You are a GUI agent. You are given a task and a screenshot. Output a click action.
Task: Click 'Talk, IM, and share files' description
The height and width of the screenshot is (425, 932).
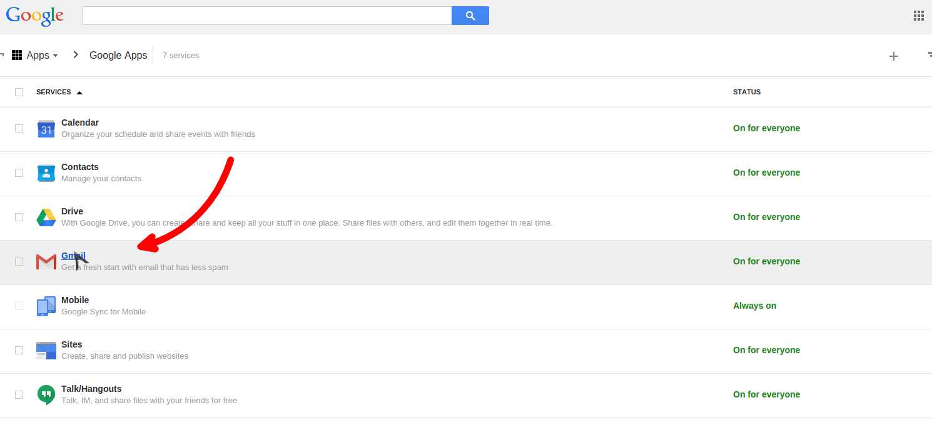click(x=149, y=401)
